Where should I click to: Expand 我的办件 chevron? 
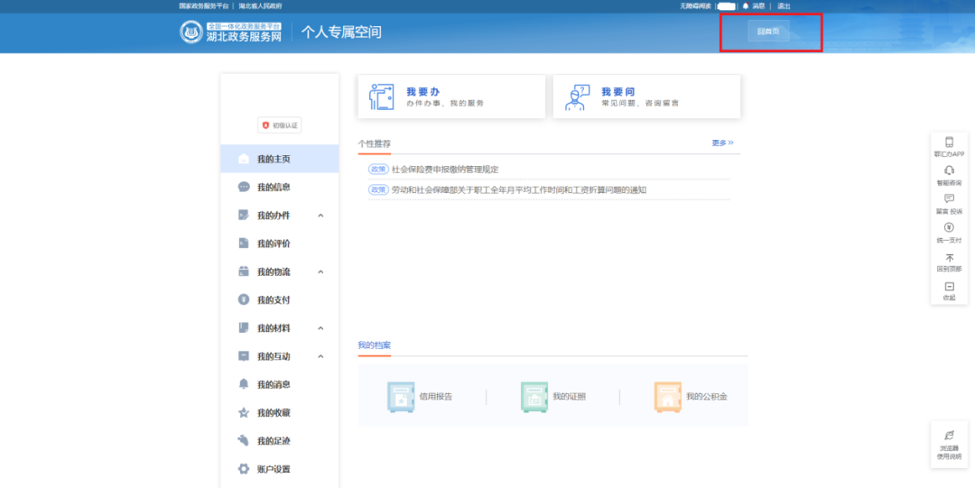(x=320, y=216)
